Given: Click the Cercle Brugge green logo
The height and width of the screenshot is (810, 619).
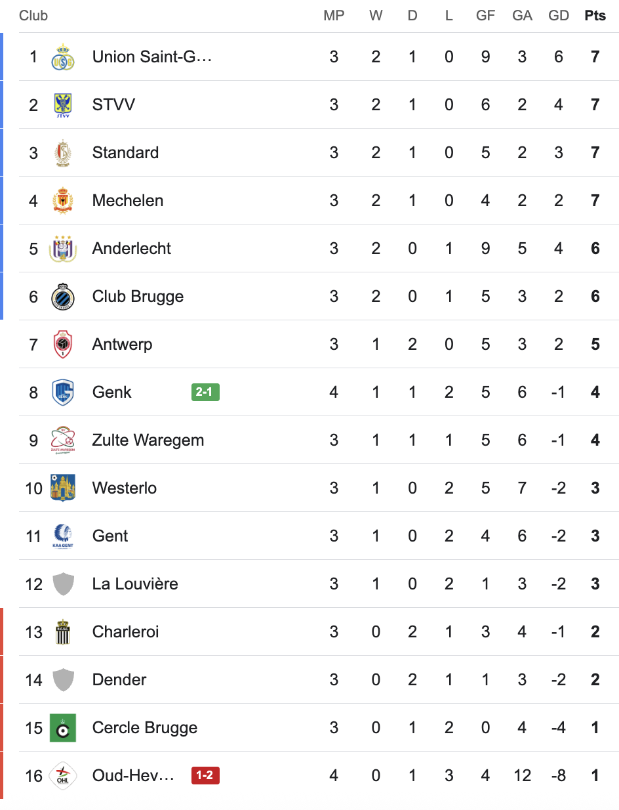Looking at the screenshot, I should click(63, 728).
